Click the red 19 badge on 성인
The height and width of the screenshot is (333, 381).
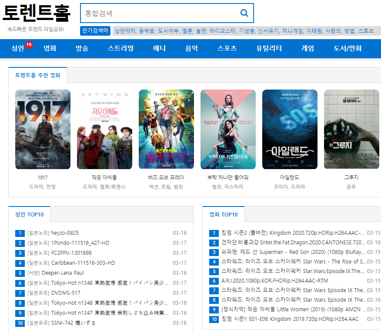[29, 45]
